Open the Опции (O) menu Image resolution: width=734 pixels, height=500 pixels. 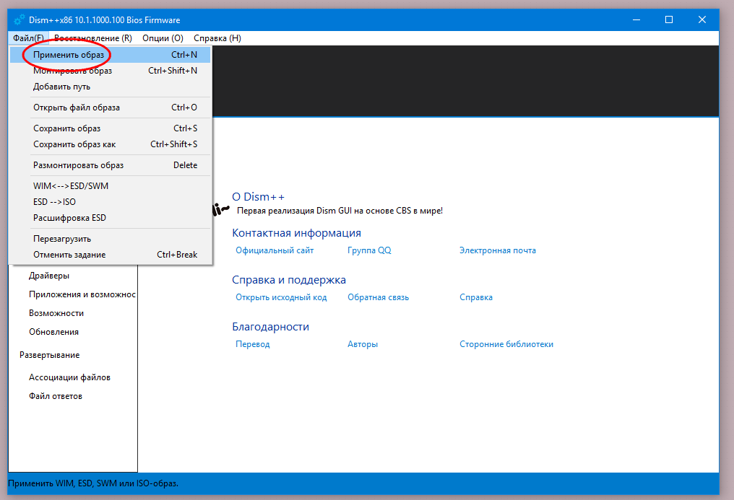click(163, 38)
